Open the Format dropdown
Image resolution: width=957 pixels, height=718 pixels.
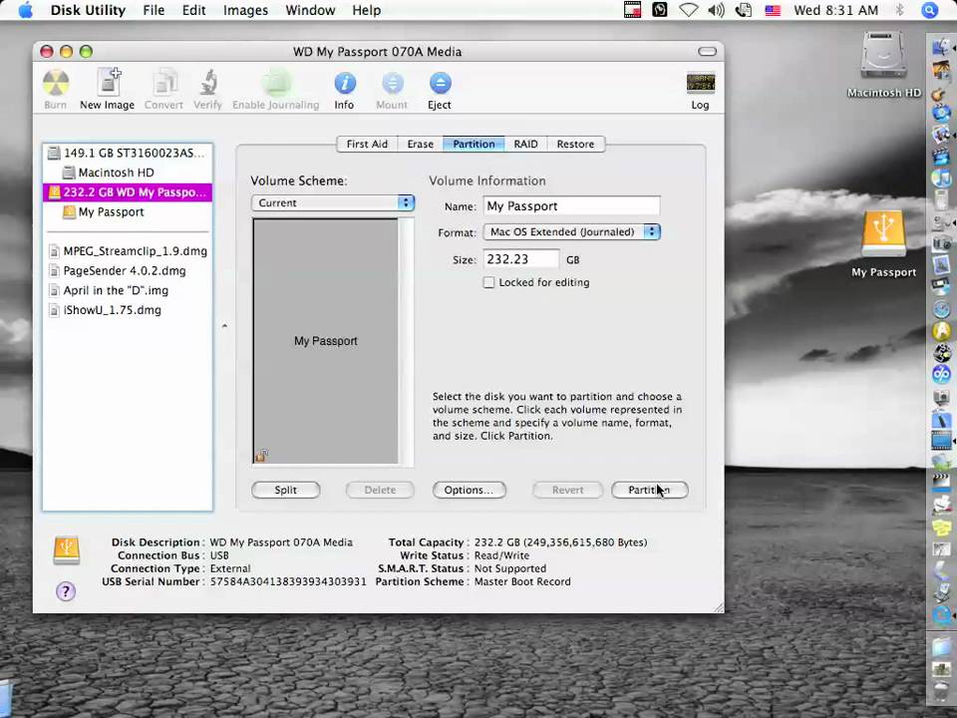pos(572,232)
